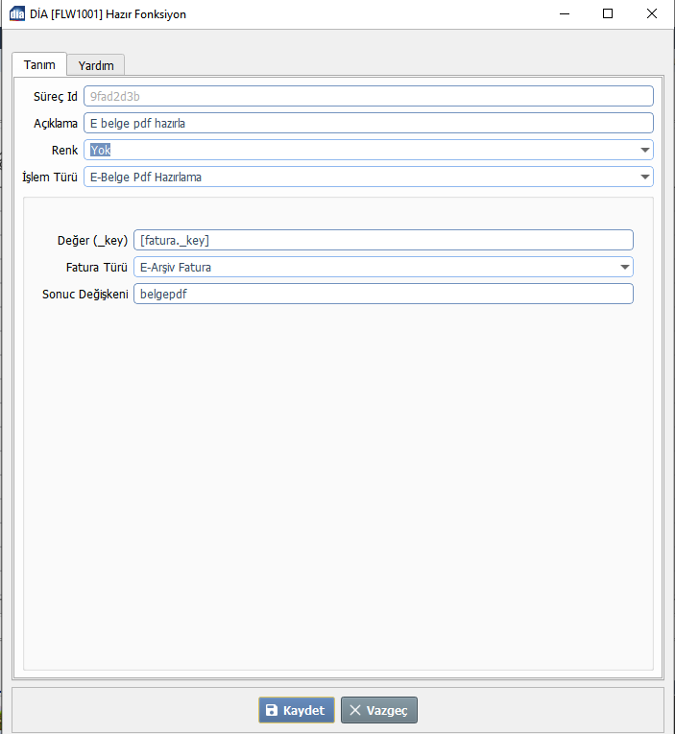Image resolution: width=675 pixels, height=734 pixels.
Task: Click the 'E-Belge Pdf Hazırlama' selected text
Action: (x=145, y=177)
